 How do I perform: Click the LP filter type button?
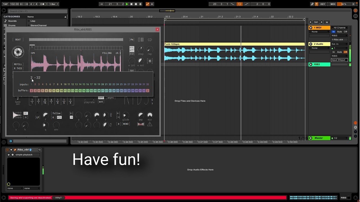tap(38, 117)
